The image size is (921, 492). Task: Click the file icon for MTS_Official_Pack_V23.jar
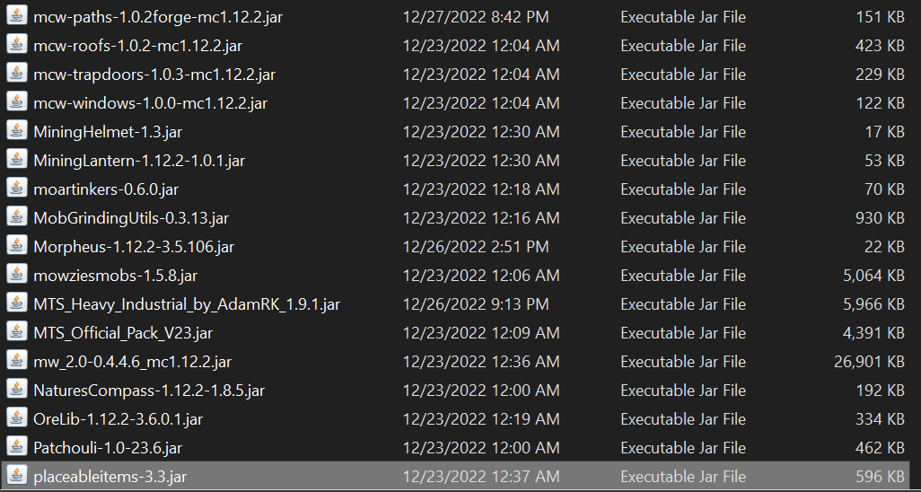[x=17, y=332]
